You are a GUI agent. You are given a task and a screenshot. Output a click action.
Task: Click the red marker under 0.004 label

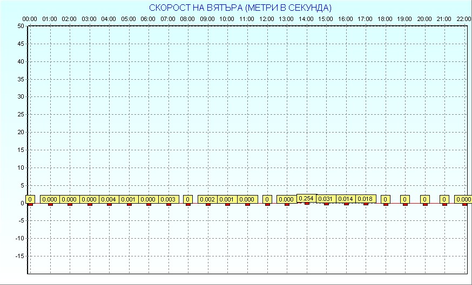tap(109, 204)
